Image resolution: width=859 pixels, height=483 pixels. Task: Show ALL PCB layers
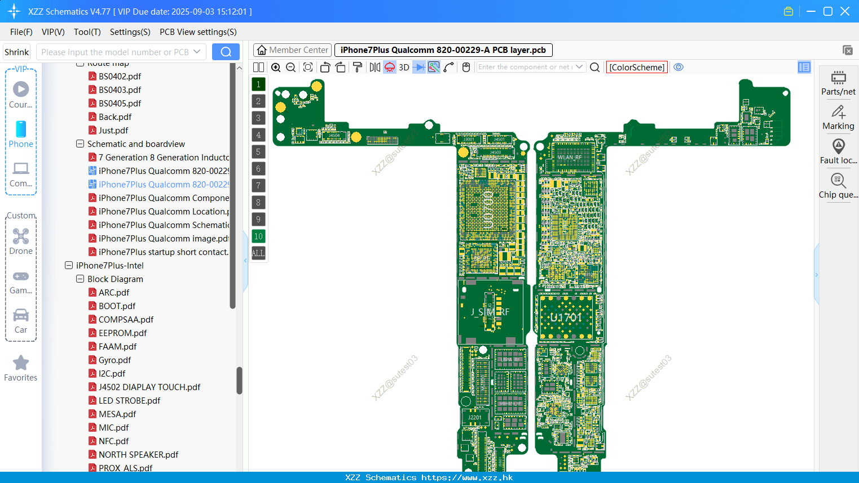(x=258, y=253)
